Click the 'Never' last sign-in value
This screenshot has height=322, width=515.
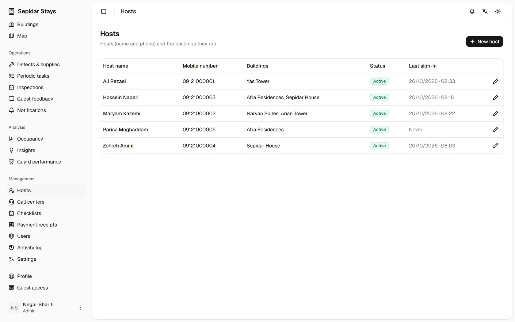pos(416,129)
